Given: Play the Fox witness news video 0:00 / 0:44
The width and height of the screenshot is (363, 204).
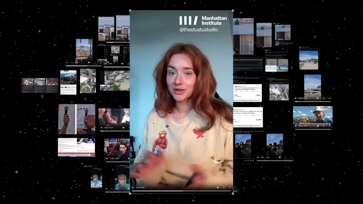Looking at the screenshot, I should (296, 126).
